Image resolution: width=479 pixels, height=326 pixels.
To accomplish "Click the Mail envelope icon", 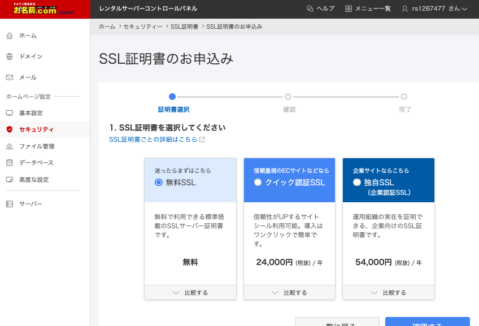I will 9,77.
